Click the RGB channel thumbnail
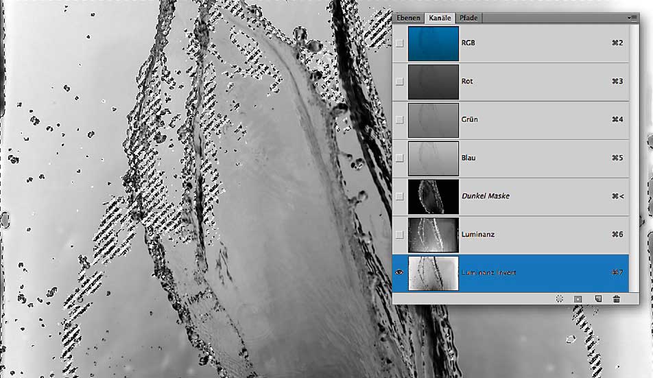This screenshot has height=378, width=653. tap(433, 43)
